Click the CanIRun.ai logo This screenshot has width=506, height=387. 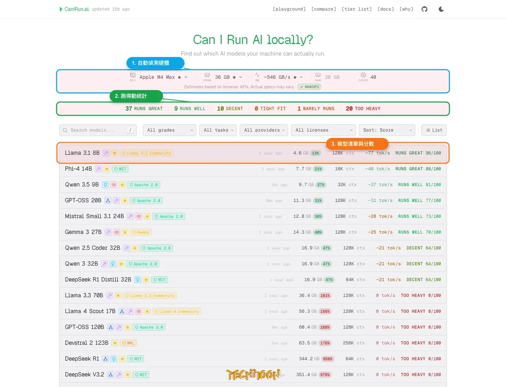click(74, 9)
